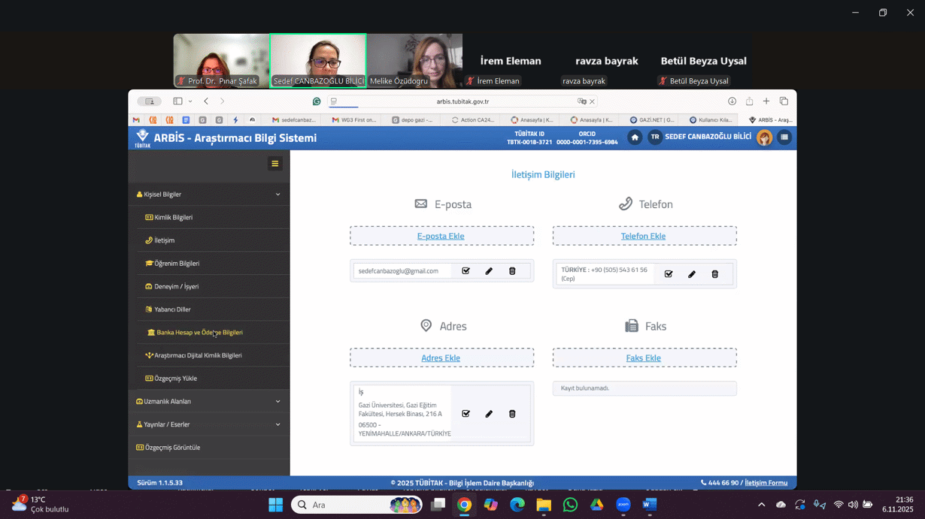The height and width of the screenshot is (519, 925).
Task: Edit the email with pencil icon
Action: pos(489,271)
